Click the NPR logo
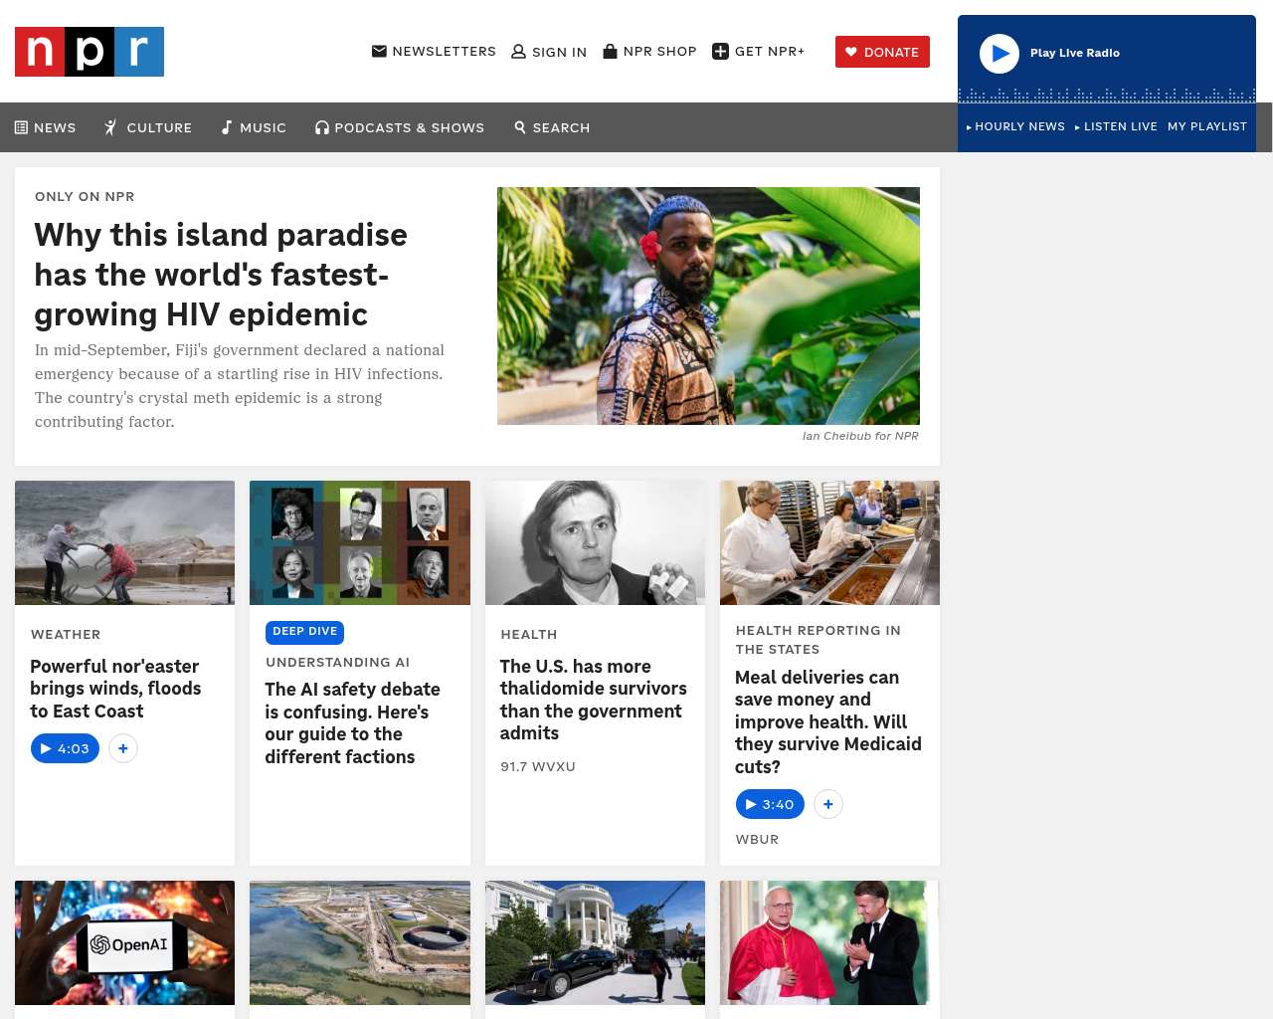The height and width of the screenshot is (1019, 1273). (90, 52)
